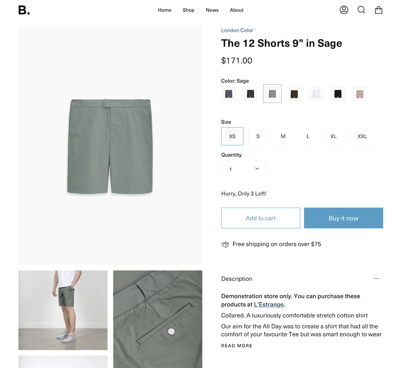This screenshot has width=402, height=368.
Task: Open the shopping bag cart icon
Action: tap(379, 10)
